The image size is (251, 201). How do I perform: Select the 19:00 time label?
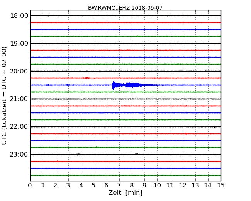pos(19,43)
